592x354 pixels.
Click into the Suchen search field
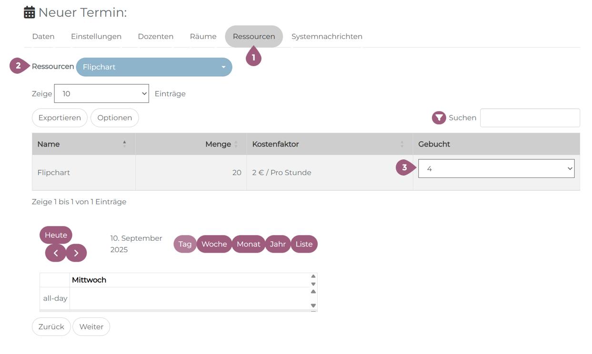[x=530, y=118]
